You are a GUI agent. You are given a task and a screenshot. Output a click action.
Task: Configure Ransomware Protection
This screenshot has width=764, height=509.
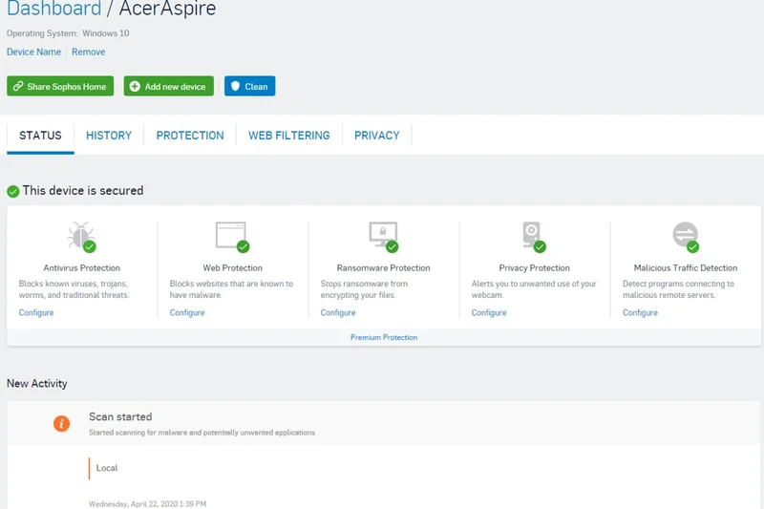pos(338,312)
